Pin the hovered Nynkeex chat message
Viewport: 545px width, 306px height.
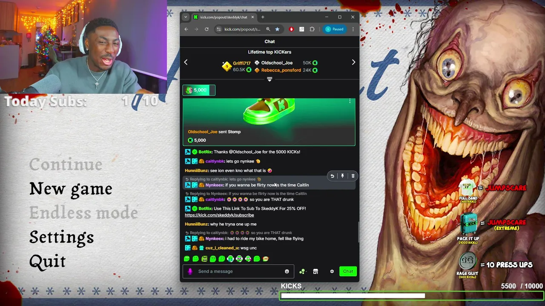click(342, 176)
